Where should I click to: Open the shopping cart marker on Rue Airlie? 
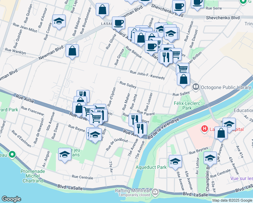click(x=96, y=119)
